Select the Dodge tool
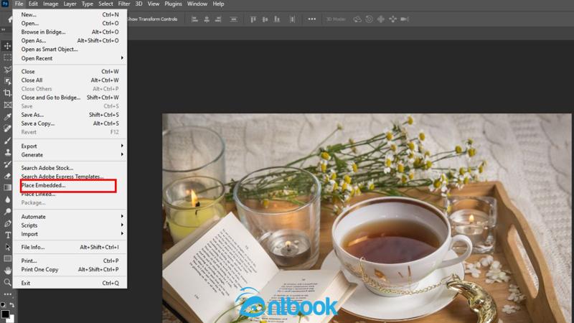This screenshot has width=574, height=323. 7,212
